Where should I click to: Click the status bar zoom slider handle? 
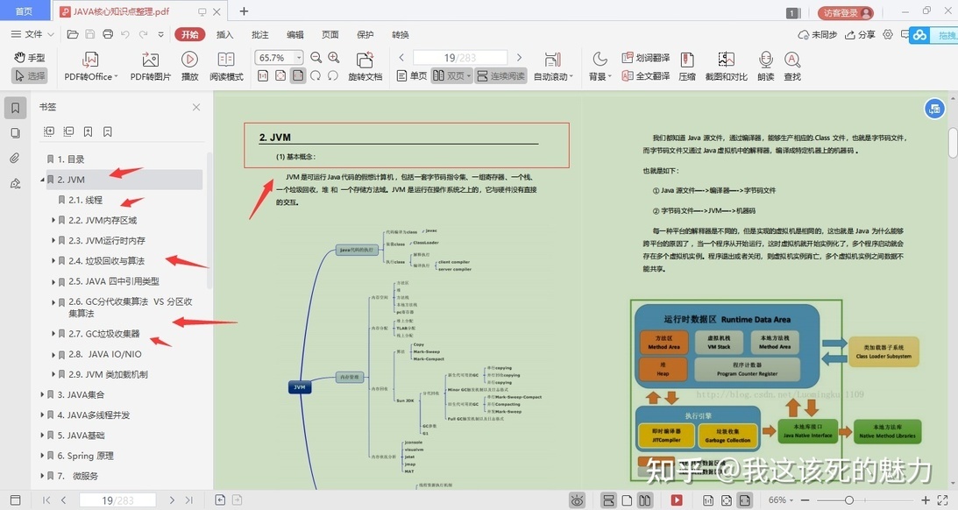pyautogui.click(x=848, y=500)
